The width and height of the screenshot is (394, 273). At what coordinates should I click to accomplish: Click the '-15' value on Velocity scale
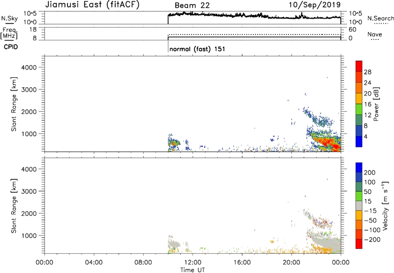pos(370,211)
